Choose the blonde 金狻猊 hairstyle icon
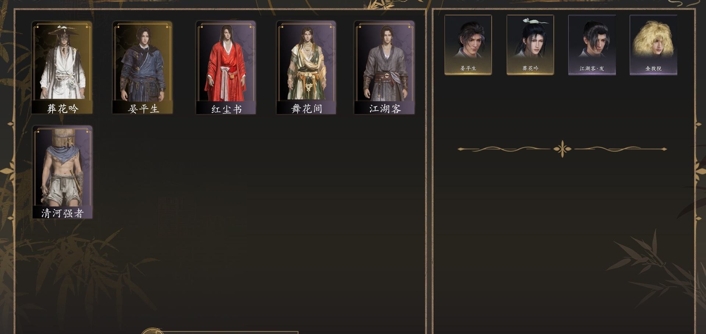Screen dimensions: 706x334 click(653, 45)
